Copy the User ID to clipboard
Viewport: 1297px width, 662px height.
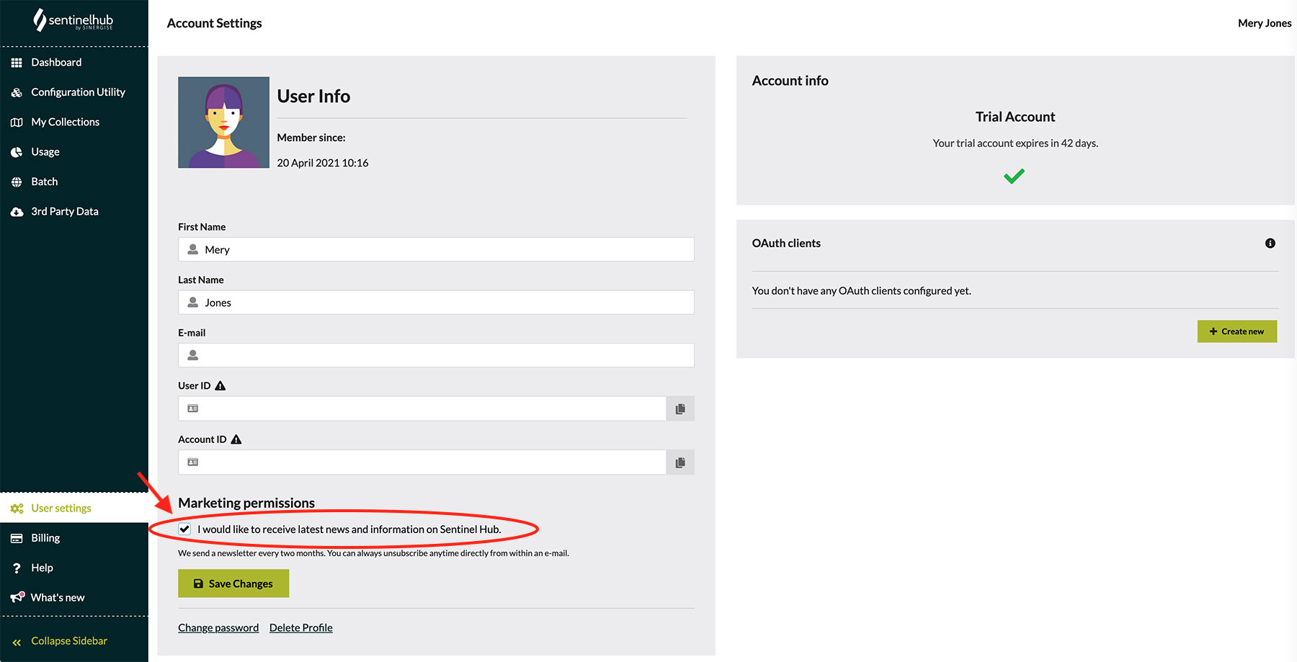(679, 409)
